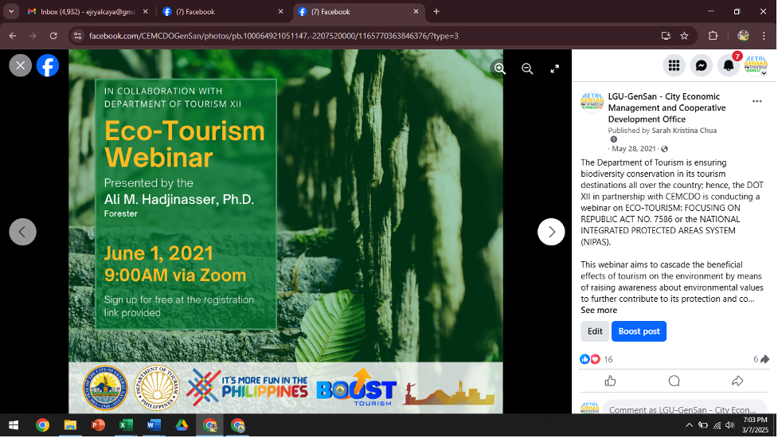
Task: Open Chrome from the taskbar
Action: pos(43,425)
